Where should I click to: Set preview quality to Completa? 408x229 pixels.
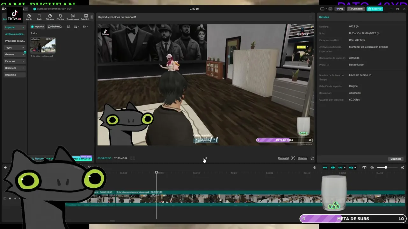(x=283, y=158)
